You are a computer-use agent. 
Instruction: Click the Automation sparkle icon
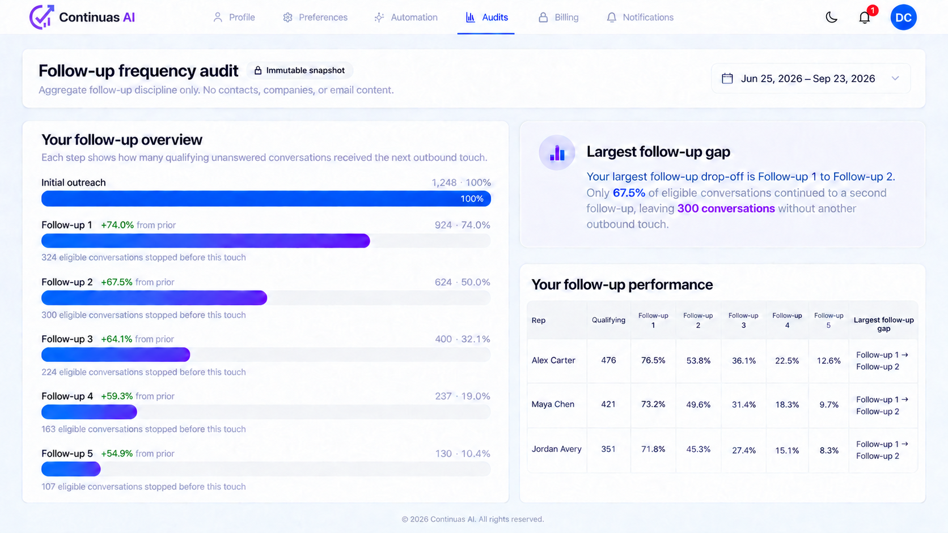pos(379,18)
